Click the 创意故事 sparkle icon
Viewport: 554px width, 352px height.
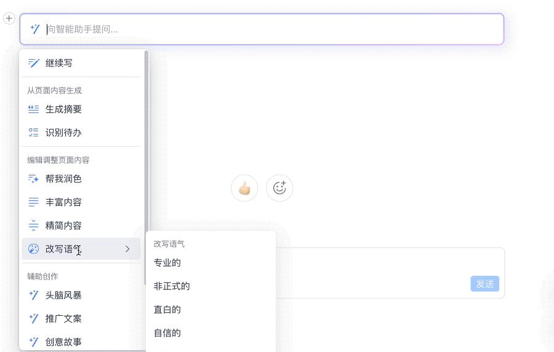pos(34,342)
